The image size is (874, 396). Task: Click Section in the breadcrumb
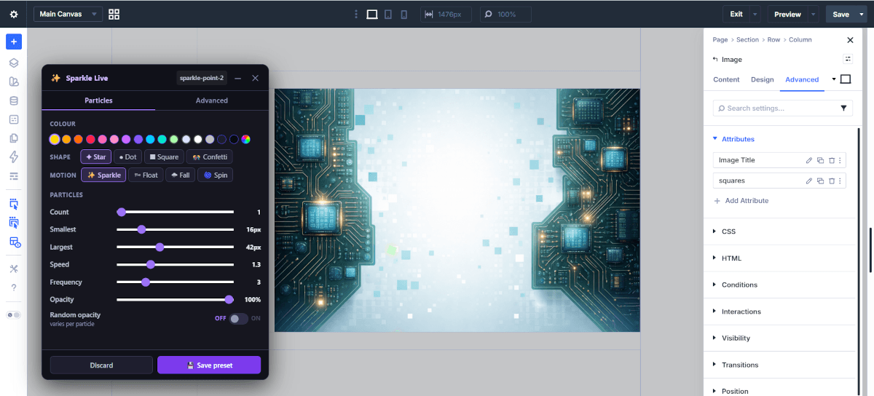[747, 40]
